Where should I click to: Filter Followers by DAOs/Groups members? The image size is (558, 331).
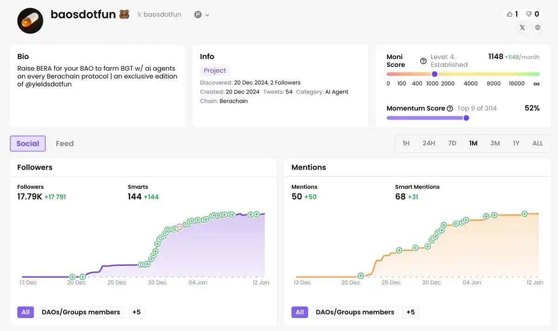81,312
